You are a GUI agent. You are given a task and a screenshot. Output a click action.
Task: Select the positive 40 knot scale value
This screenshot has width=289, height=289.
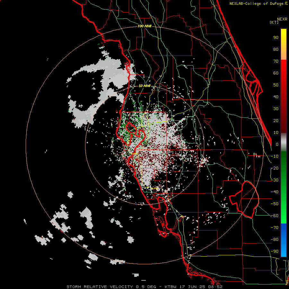coord(276,97)
